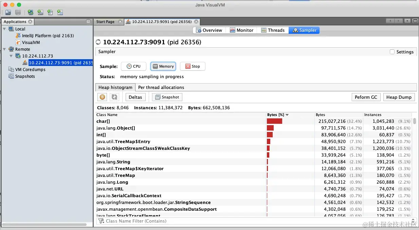Close the Start Page tab

(120, 22)
